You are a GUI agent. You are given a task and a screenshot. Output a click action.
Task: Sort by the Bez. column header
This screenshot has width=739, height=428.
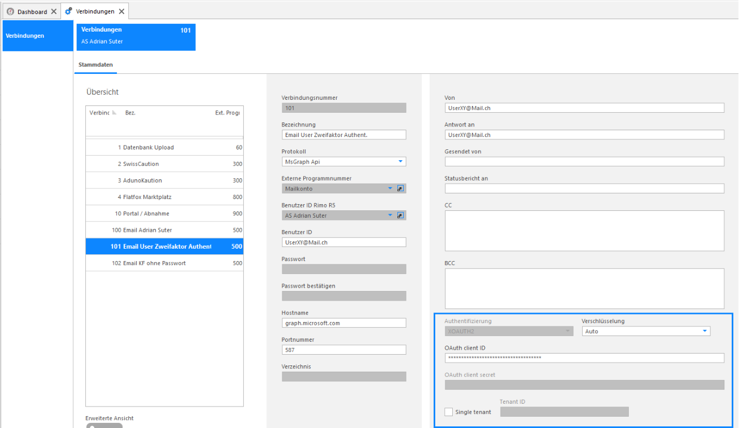(130, 113)
